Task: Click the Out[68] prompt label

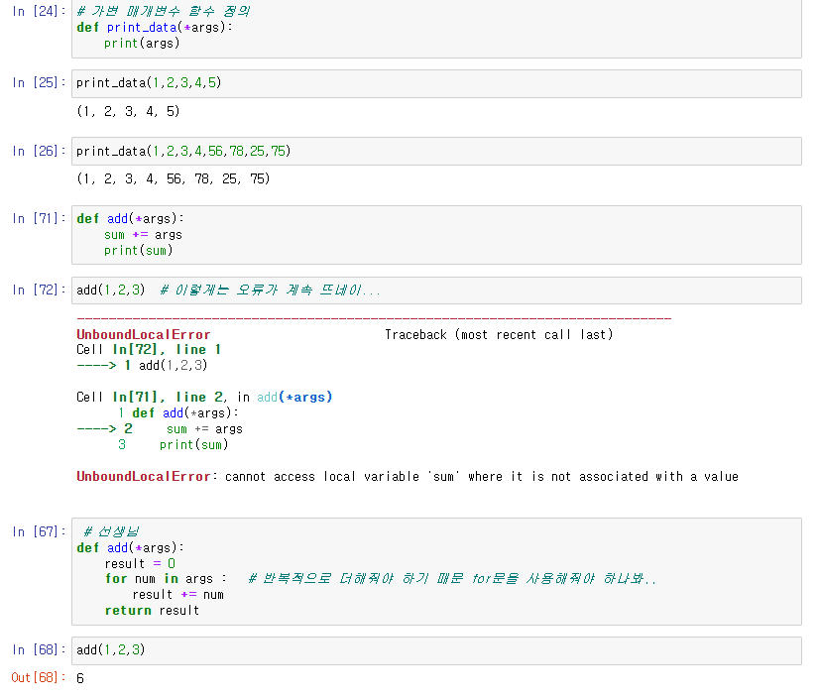Action: pyautogui.click(x=39, y=677)
